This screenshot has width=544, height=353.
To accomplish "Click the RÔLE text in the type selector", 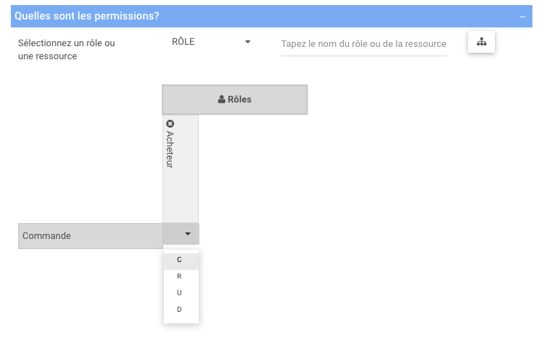I will click(184, 42).
